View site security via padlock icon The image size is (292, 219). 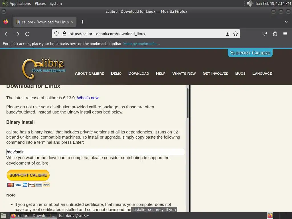click(64, 34)
